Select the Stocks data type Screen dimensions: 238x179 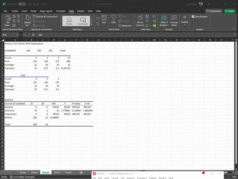click(x=69, y=21)
